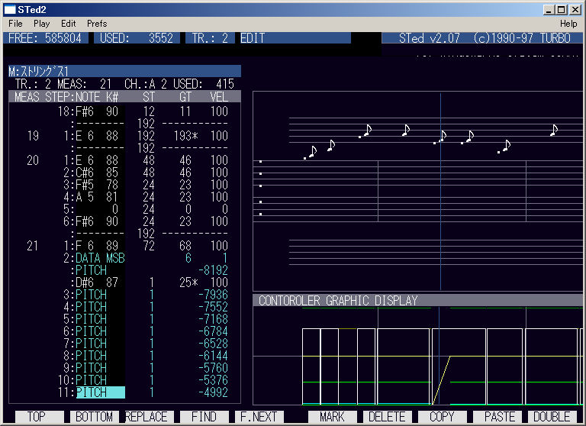Image resolution: width=586 pixels, height=426 pixels.
Task: Click the NOTE K# column header
Action: (x=97, y=97)
